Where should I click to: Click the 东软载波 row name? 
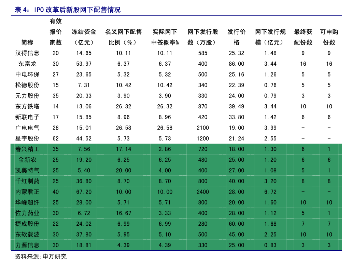(x=27, y=235)
